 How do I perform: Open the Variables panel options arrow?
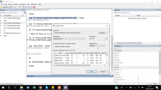(x=157, y=10)
